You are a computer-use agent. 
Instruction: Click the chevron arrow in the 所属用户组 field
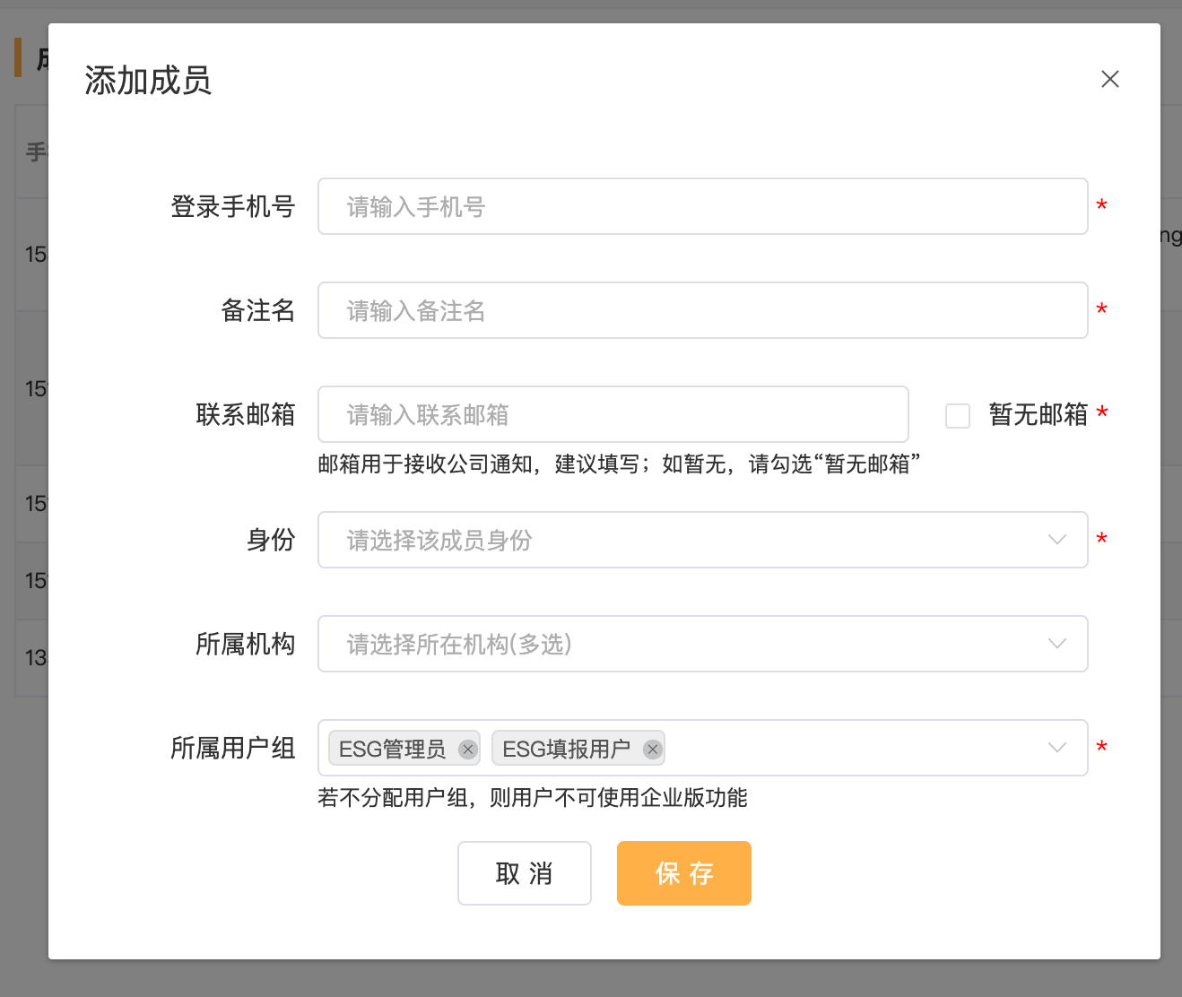click(x=1056, y=748)
